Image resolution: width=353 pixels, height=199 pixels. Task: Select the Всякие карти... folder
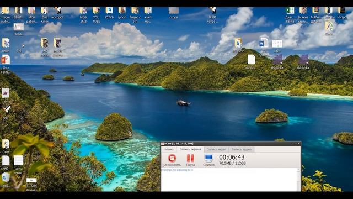click(303, 15)
